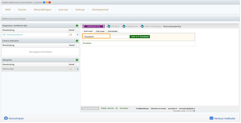
Task: Add a contra-indicatie with green plus
Action: [77, 41]
